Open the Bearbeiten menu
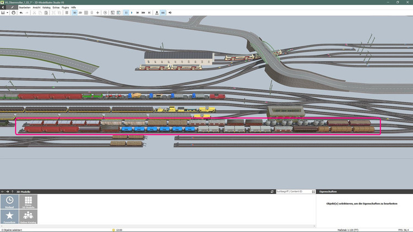This screenshot has width=413, height=232. tap(25, 7)
